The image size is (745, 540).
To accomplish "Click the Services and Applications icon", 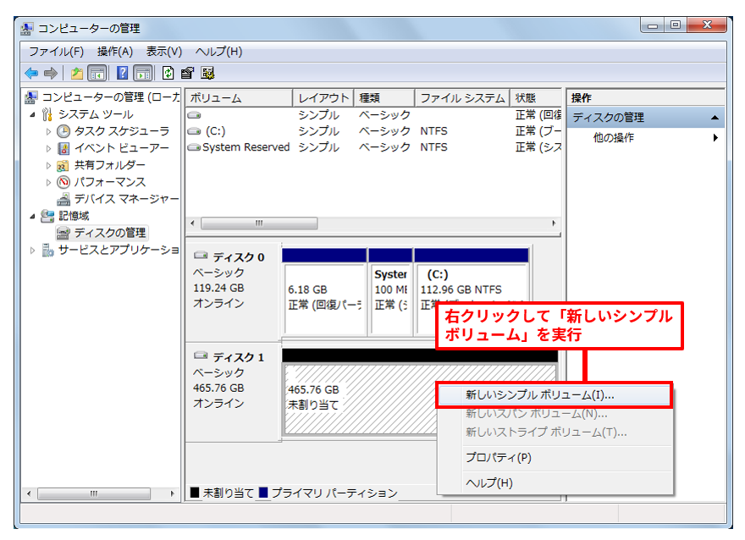I will tap(47, 250).
